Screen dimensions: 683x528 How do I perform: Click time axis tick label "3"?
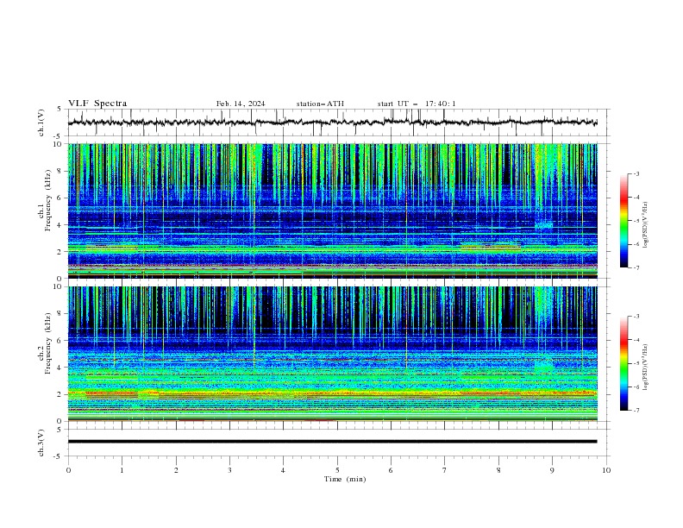click(x=229, y=470)
